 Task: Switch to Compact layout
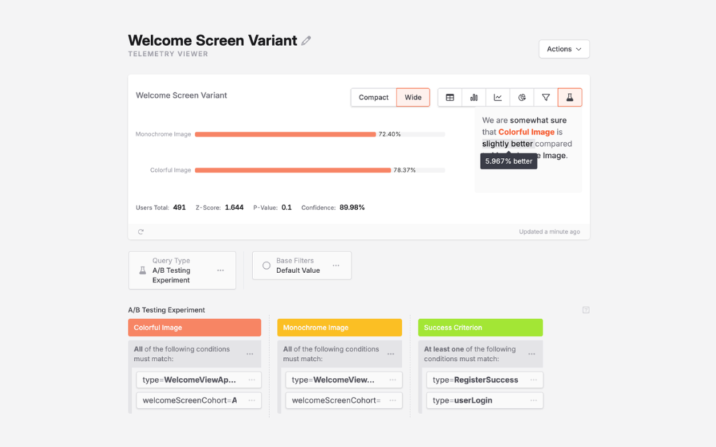point(373,97)
